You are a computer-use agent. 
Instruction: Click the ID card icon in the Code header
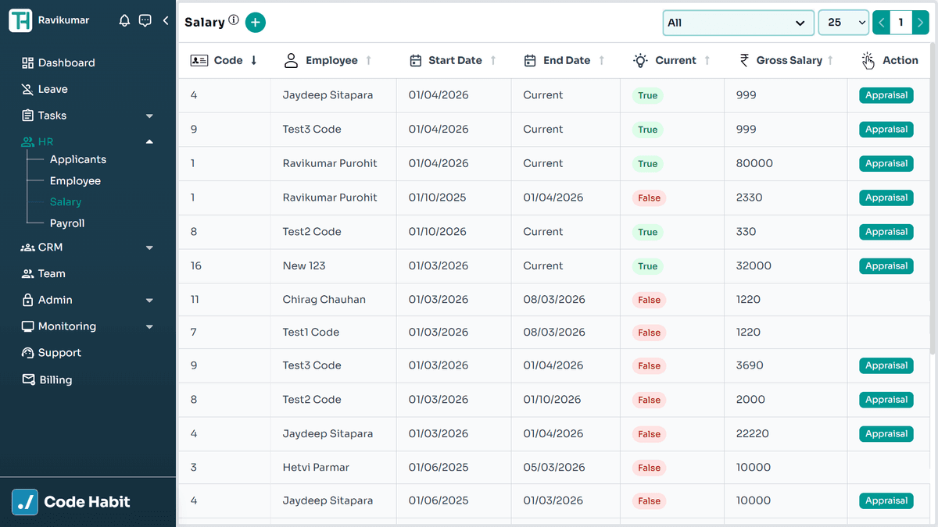click(199, 60)
